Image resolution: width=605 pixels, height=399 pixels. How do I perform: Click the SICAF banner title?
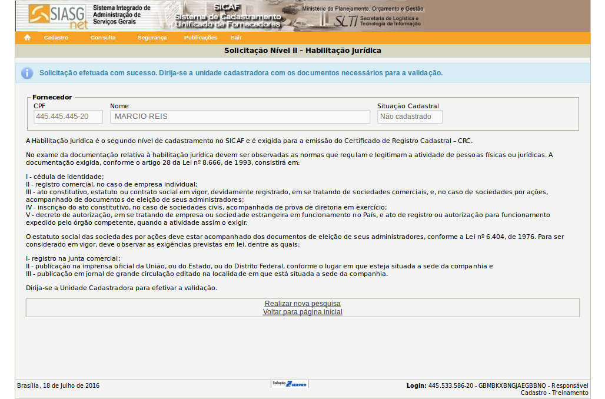(228, 16)
